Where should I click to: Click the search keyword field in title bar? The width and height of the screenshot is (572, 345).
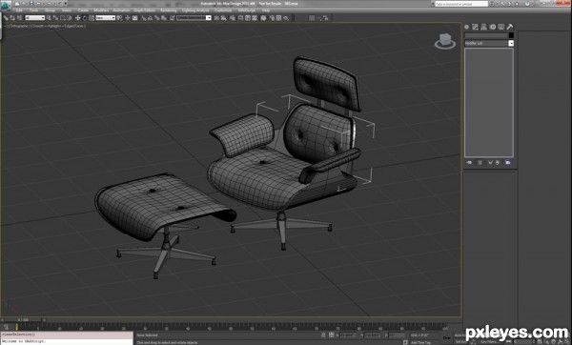pos(461,4)
